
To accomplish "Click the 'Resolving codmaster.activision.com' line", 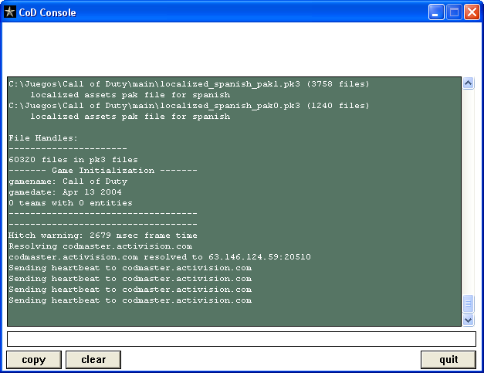I will point(100,246).
